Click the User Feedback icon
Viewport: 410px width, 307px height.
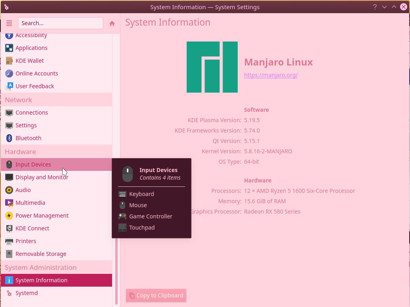click(9, 86)
